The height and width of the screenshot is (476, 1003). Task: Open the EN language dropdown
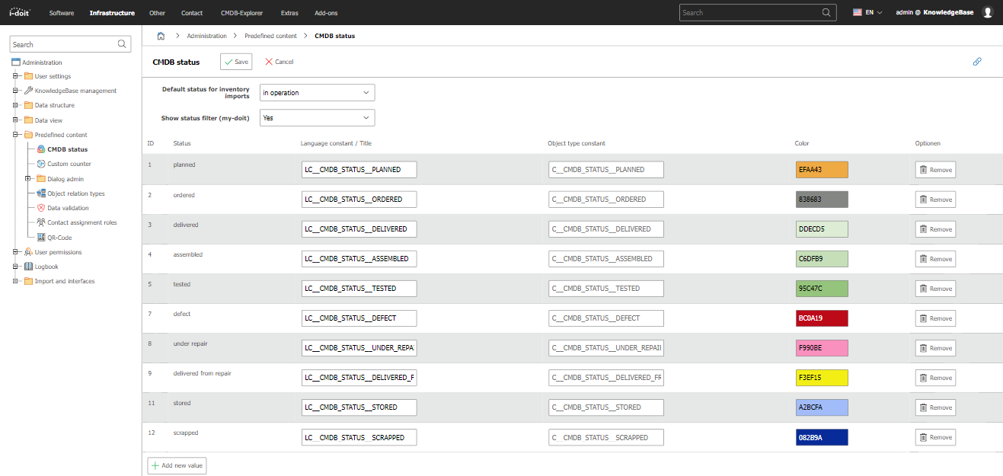[867, 13]
